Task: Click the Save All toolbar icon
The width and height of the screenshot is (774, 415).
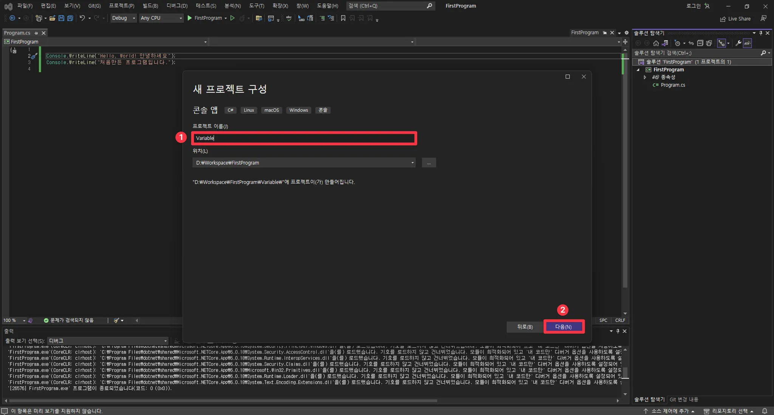Action: [x=70, y=18]
